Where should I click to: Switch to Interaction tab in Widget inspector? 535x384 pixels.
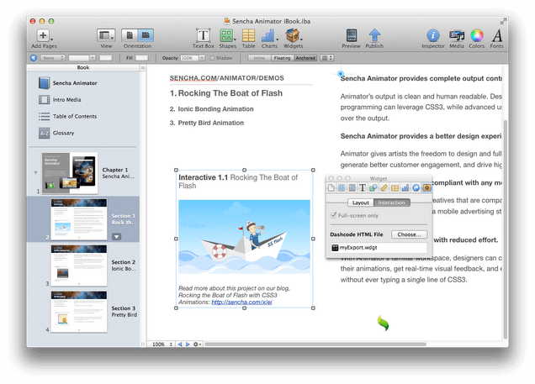392,203
